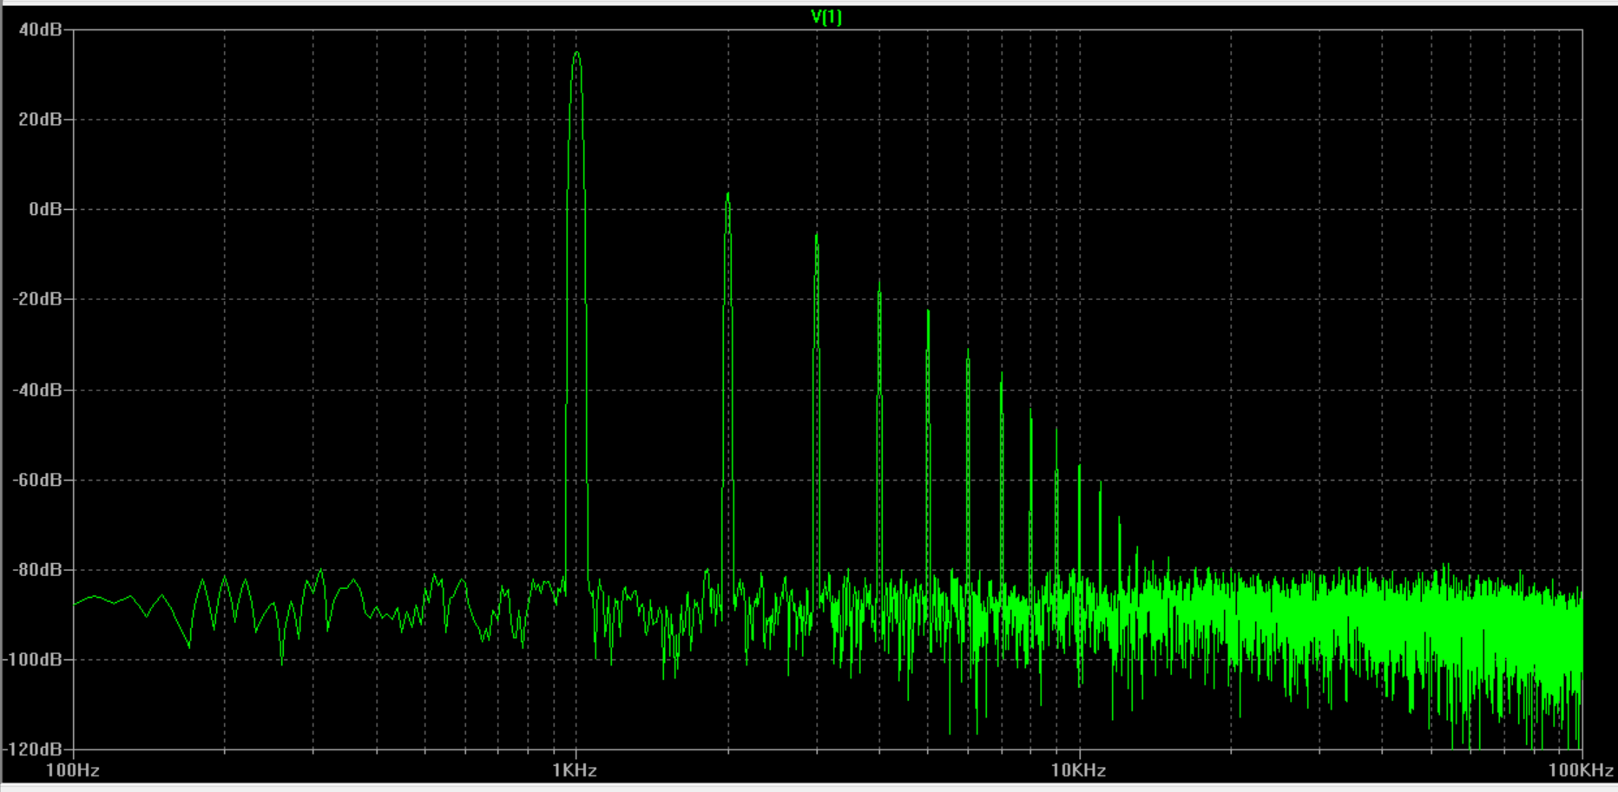Click the -80dB axis label

coord(37,570)
